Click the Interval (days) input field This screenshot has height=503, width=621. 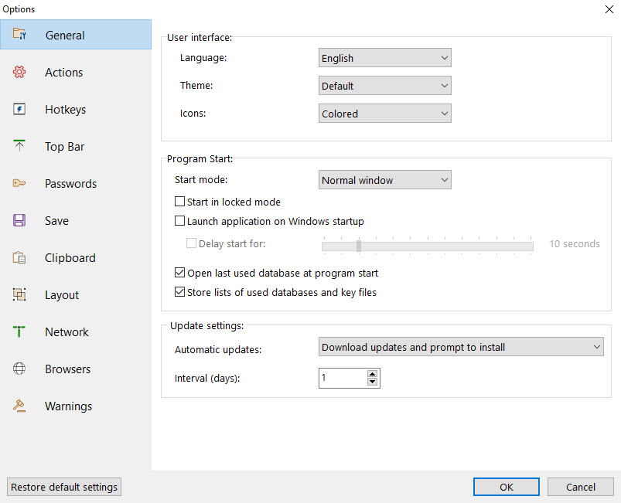click(x=343, y=378)
